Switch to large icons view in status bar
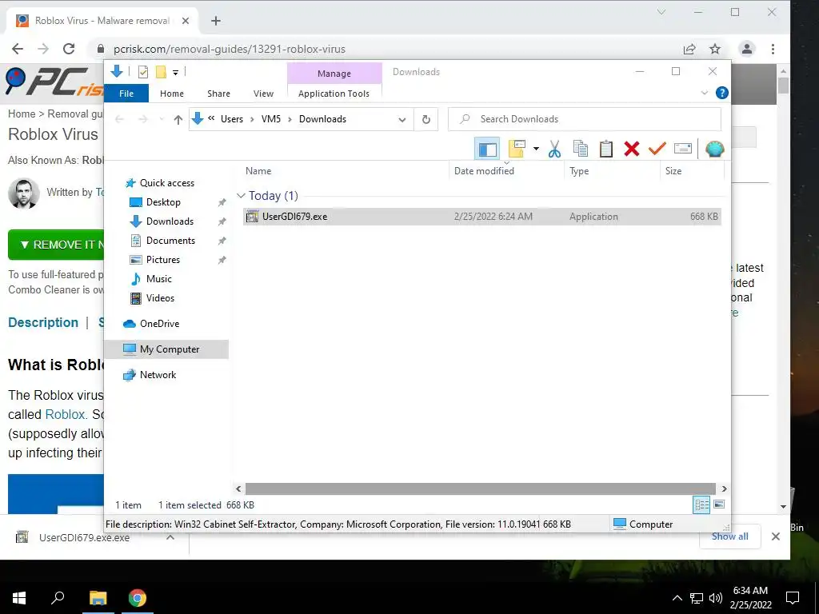The height and width of the screenshot is (614, 819). pyautogui.click(x=719, y=504)
